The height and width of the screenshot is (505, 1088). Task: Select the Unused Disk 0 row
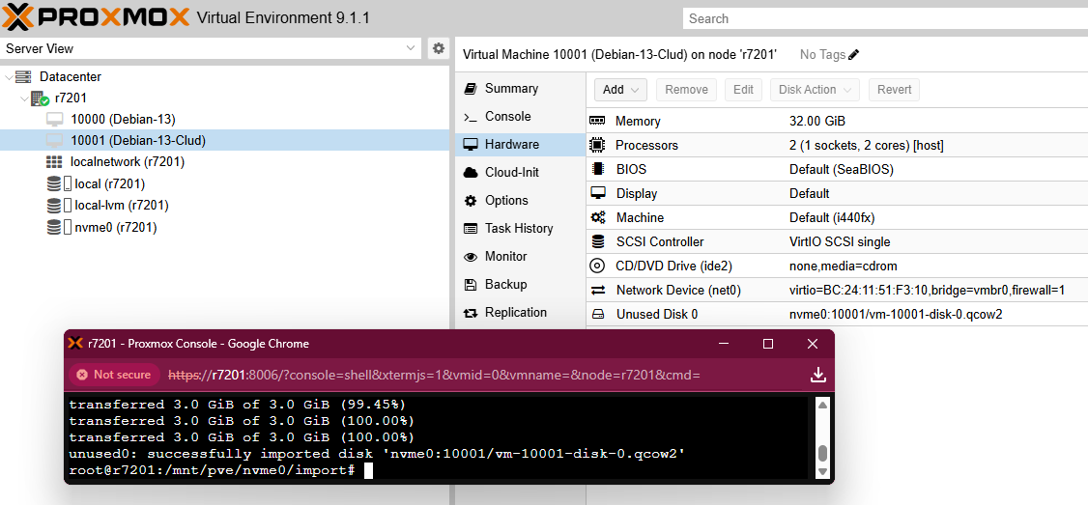point(836,314)
